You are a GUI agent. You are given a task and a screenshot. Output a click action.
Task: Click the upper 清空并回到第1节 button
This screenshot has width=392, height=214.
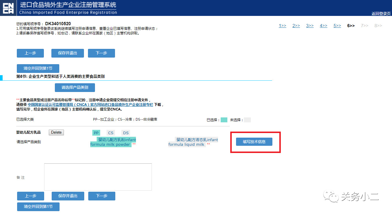(38, 69)
